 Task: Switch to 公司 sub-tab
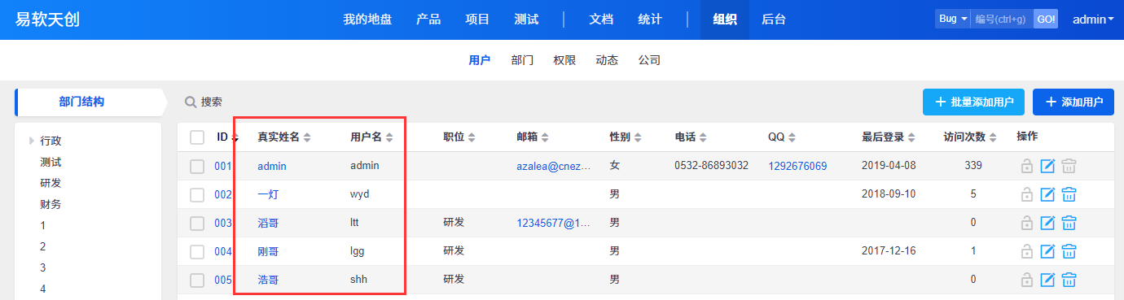(649, 60)
